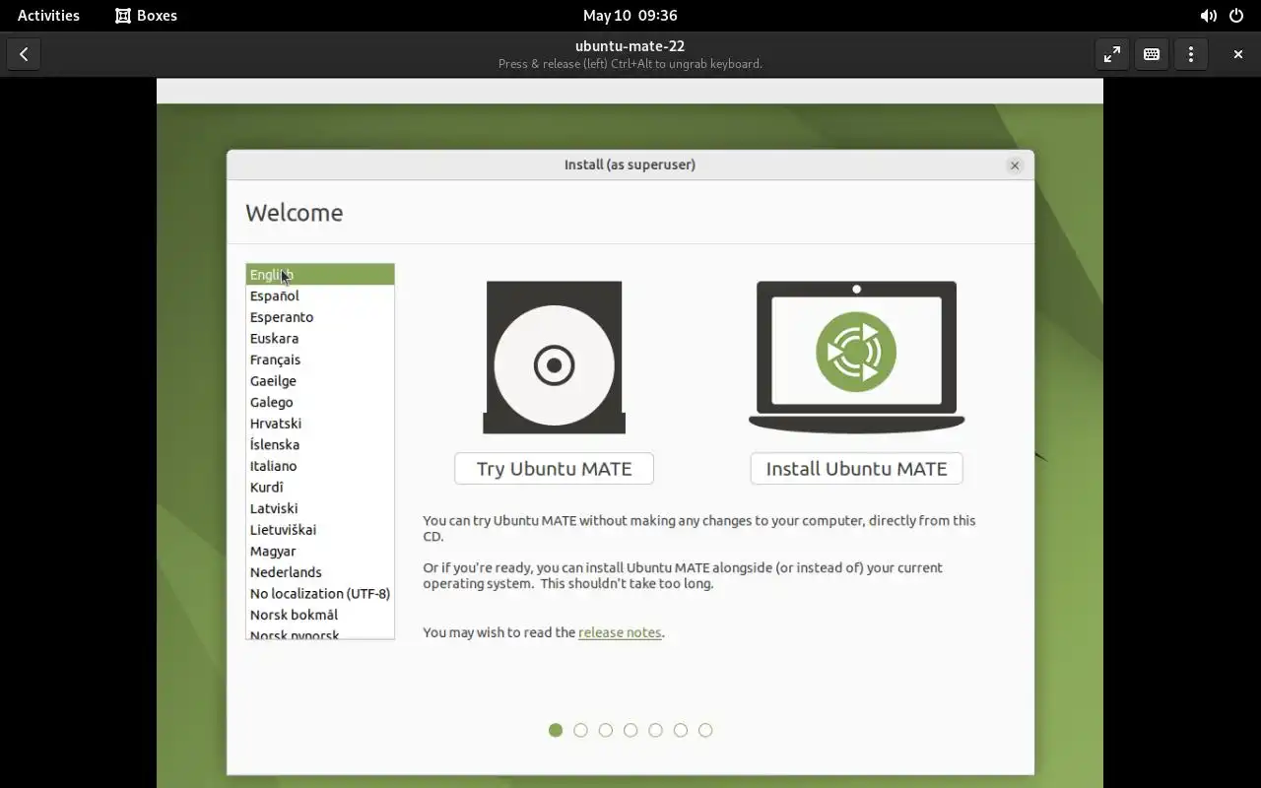Open the clock and calendar menu

coord(630,16)
